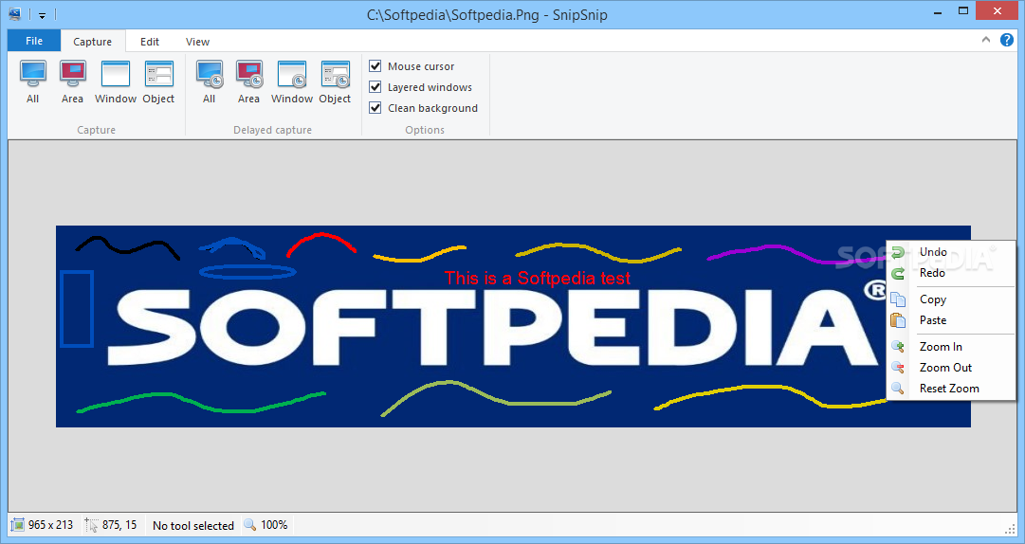Uncheck Layered windows option
The image size is (1025, 544).
[375, 87]
